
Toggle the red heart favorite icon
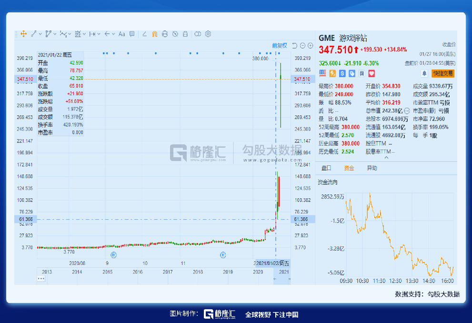tap(372, 73)
